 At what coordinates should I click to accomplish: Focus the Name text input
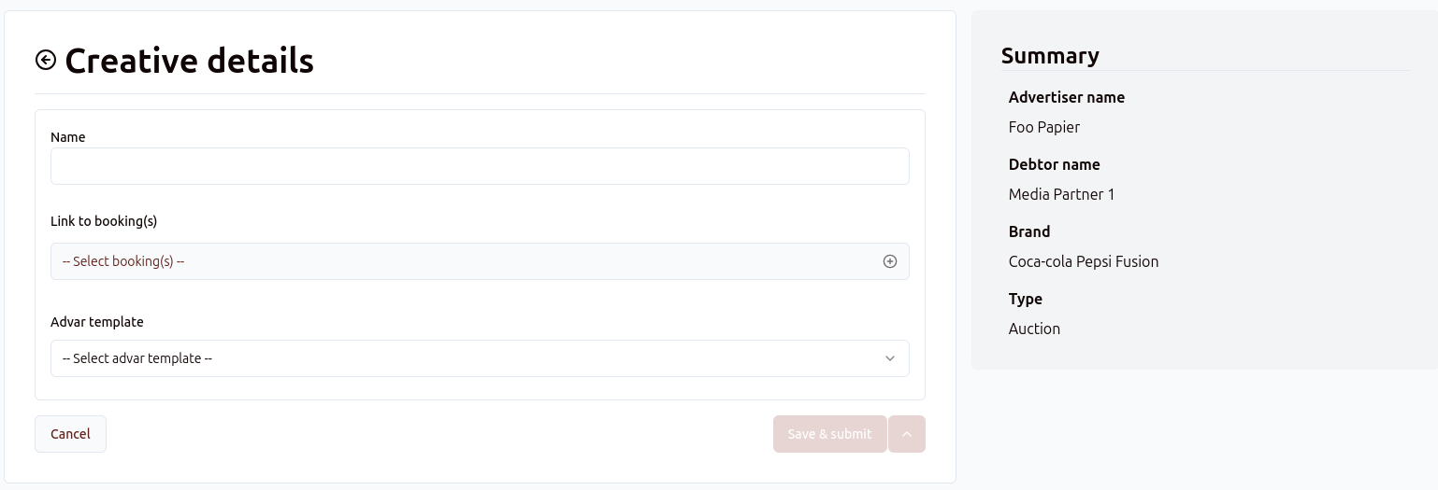(480, 166)
